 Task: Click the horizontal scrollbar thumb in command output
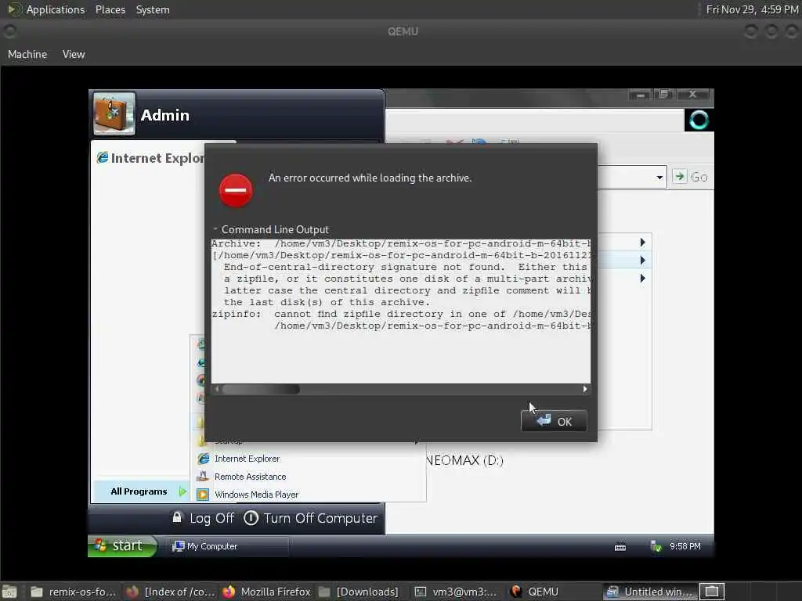(x=261, y=390)
